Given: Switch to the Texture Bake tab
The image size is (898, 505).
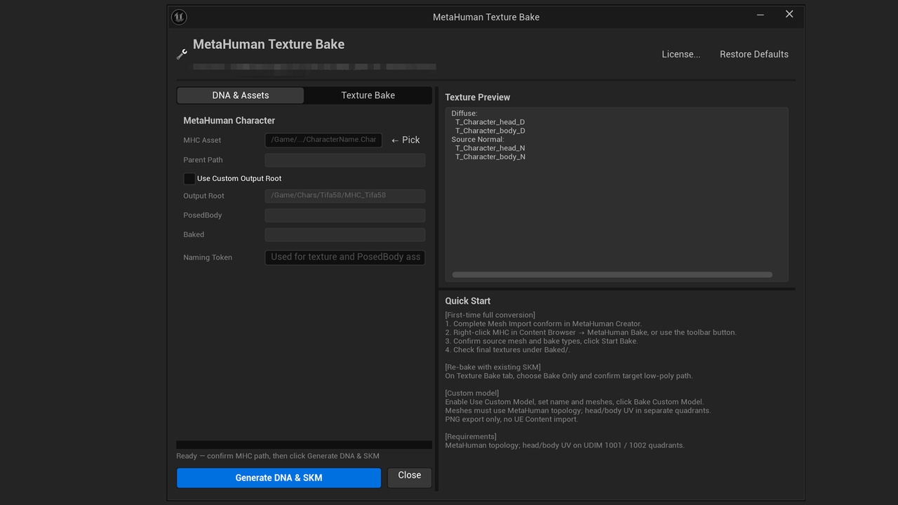Looking at the screenshot, I should point(368,95).
